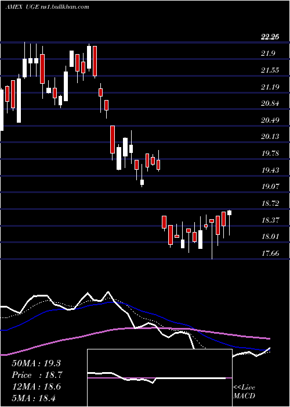Click the 19.43 price axis label
The width and height of the screenshot is (290, 407).
270,170
